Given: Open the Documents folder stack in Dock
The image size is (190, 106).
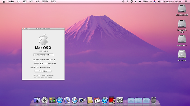Looking at the screenshot, I should pyautogui.click(x=139, y=100).
